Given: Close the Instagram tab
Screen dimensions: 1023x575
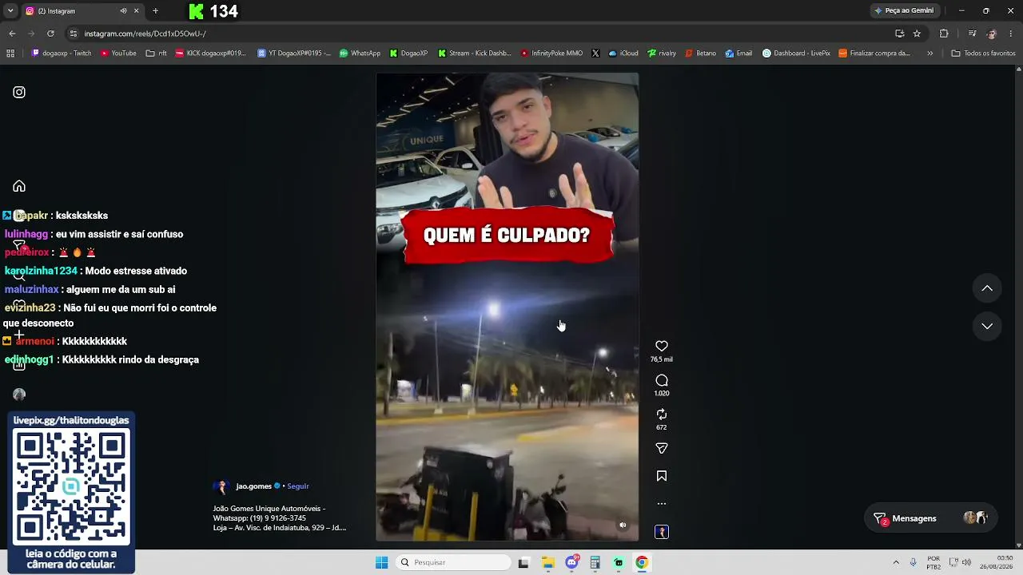Looking at the screenshot, I should (136, 11).
